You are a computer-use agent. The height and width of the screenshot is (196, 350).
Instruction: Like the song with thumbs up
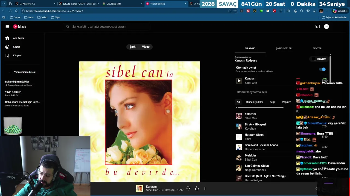pyautogui.click(x=197, y=188)
